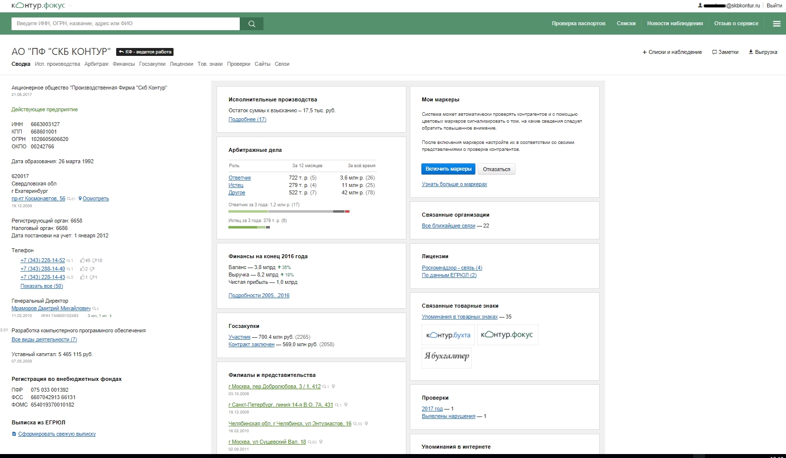Open Подробнее (17) enforcement proceedings link
This screenshot has width=786, height=458.
tap(247, 119)
